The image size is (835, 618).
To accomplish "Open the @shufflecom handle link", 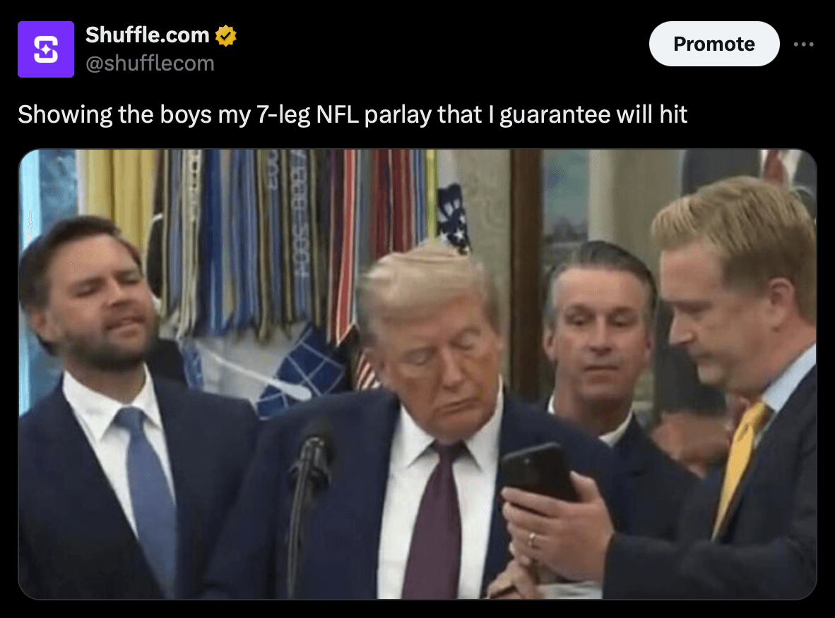I will (x=150, y=63).
